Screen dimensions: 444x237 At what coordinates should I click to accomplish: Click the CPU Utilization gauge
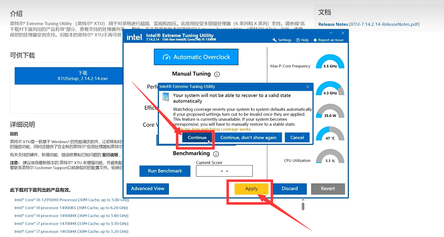tap(330, 157)
